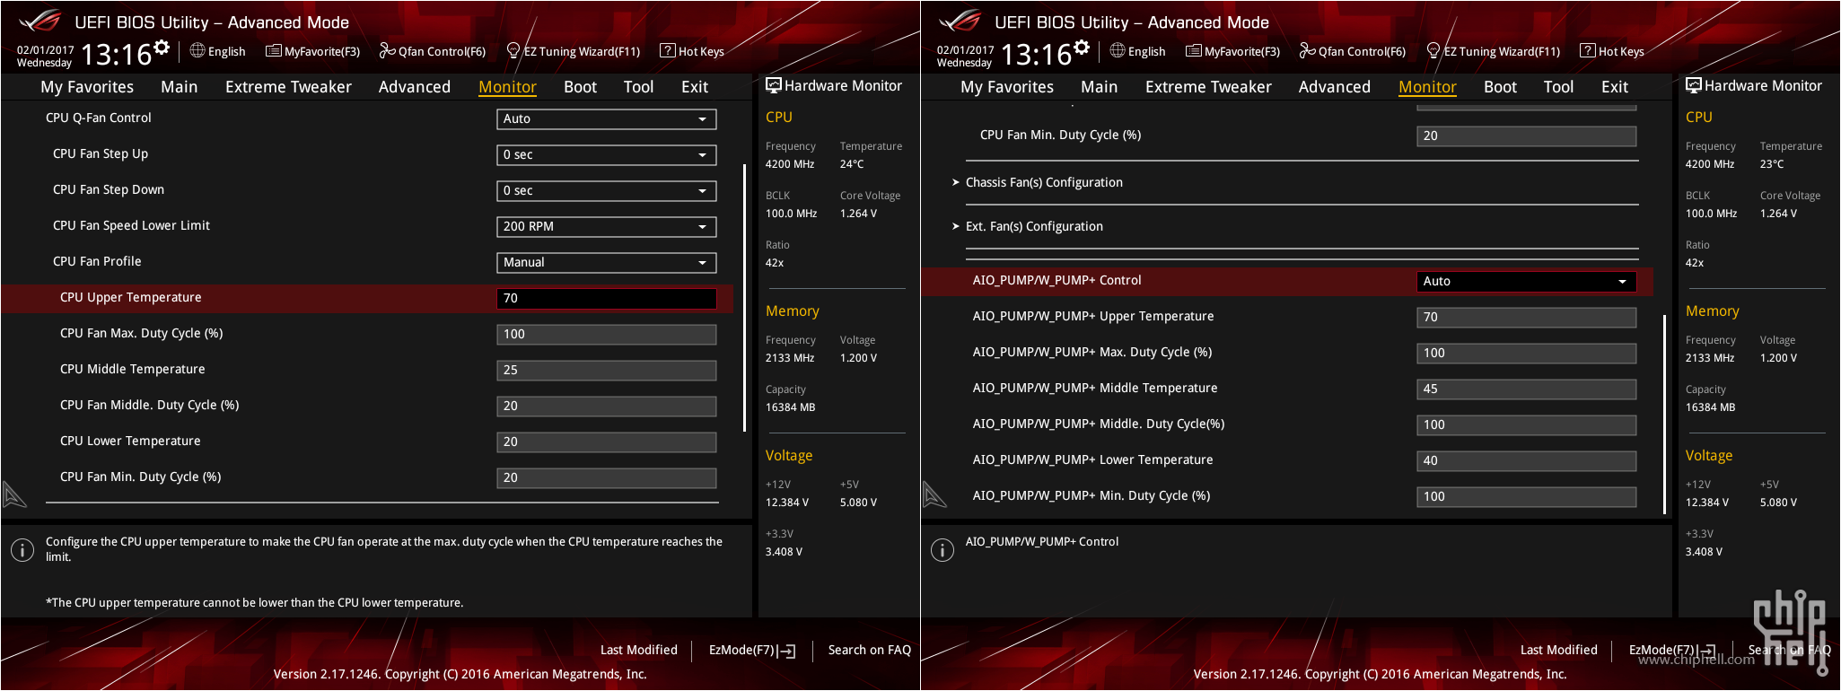The height and width of the screenshot is (691, 1841).
Task: Open Qfan Control(F6) in right window
Action: 1353,51
